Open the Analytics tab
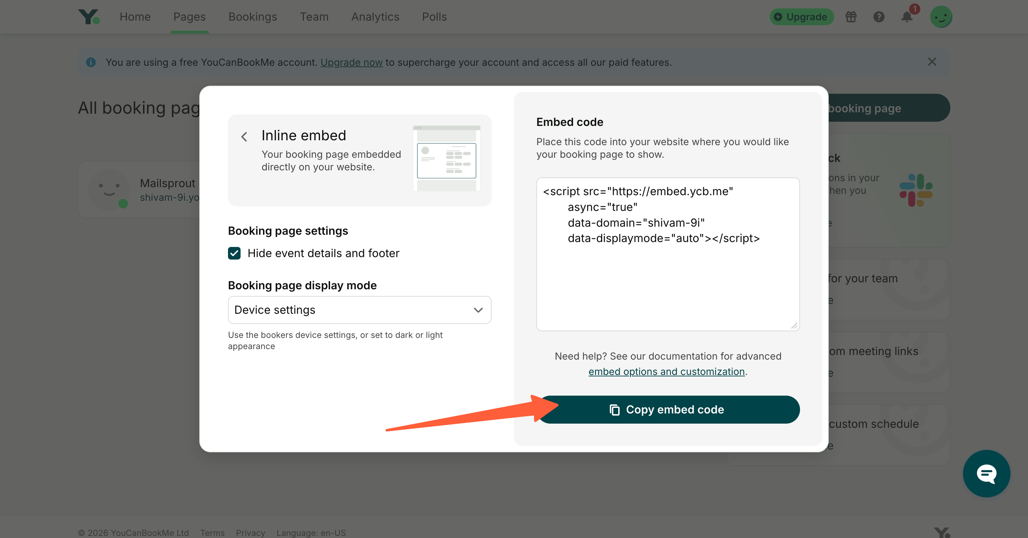 tap(375, 17)
